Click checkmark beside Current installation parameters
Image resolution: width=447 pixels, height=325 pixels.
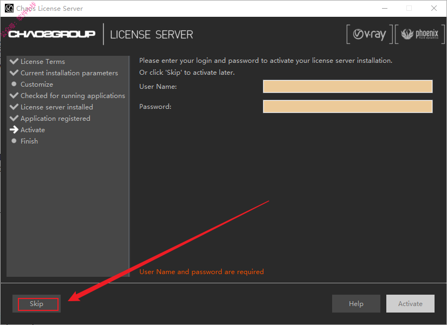point(14,73)
